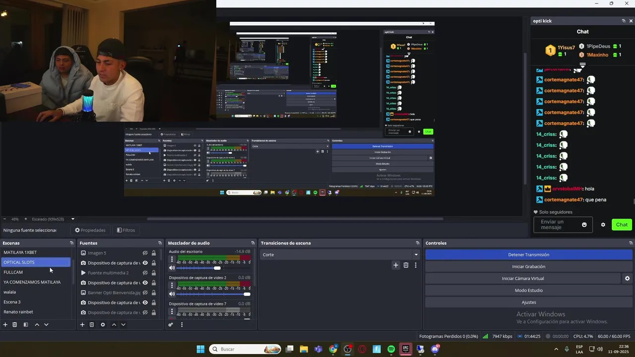This screenshot has width=635, height=357.
Task: Move the source up in Fuentes toolbar
Action: pos(114,325)
